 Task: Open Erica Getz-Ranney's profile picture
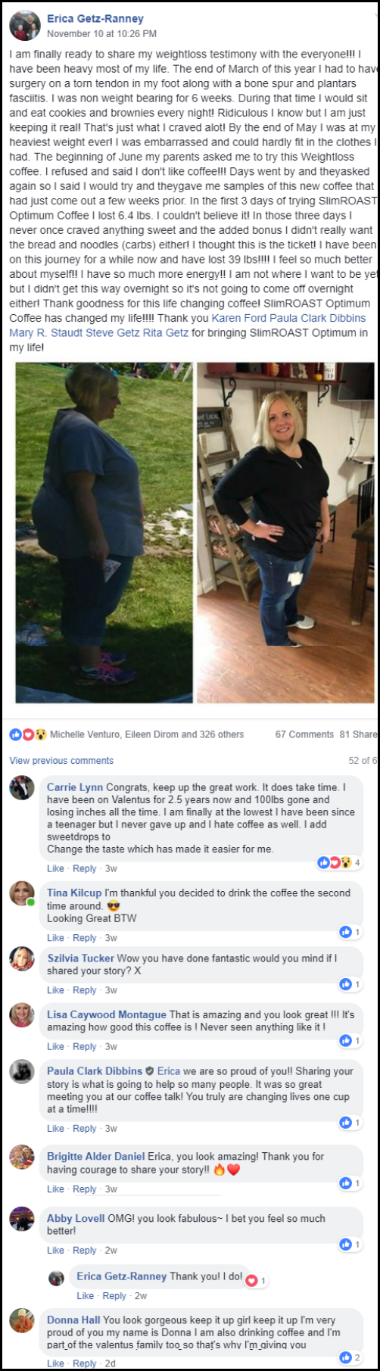24,25
